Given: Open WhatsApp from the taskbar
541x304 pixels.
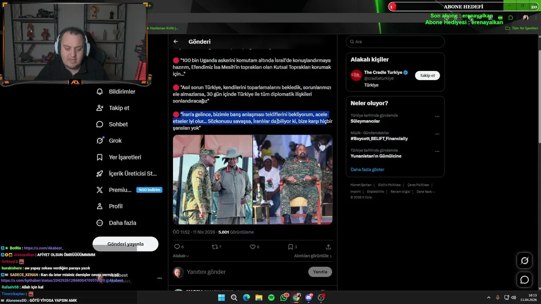Looking at the screenshot, I should click(x=284, y=298).
